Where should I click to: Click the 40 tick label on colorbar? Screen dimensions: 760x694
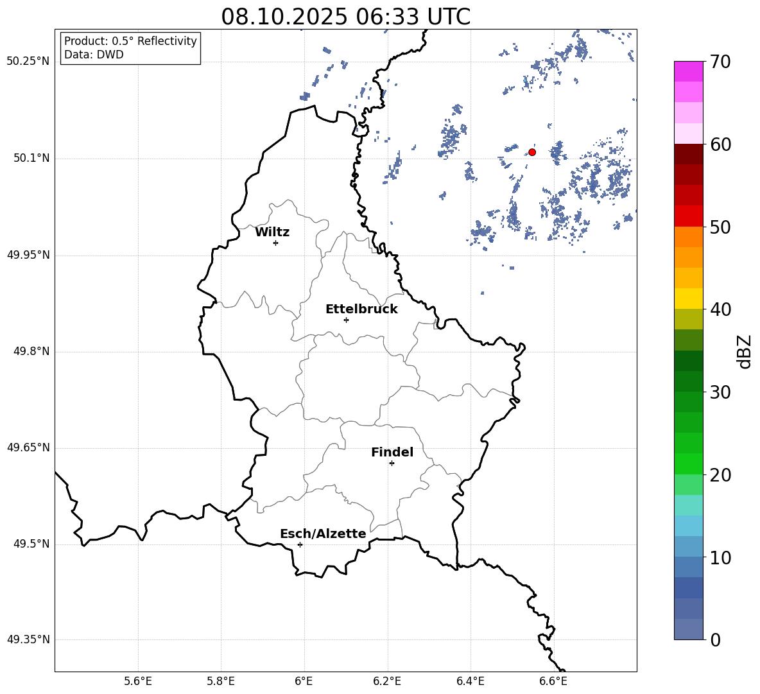point(720,309)
